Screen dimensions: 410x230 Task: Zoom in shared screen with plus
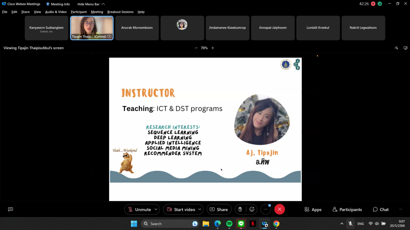pyautogui.click(x=213, y=48)
